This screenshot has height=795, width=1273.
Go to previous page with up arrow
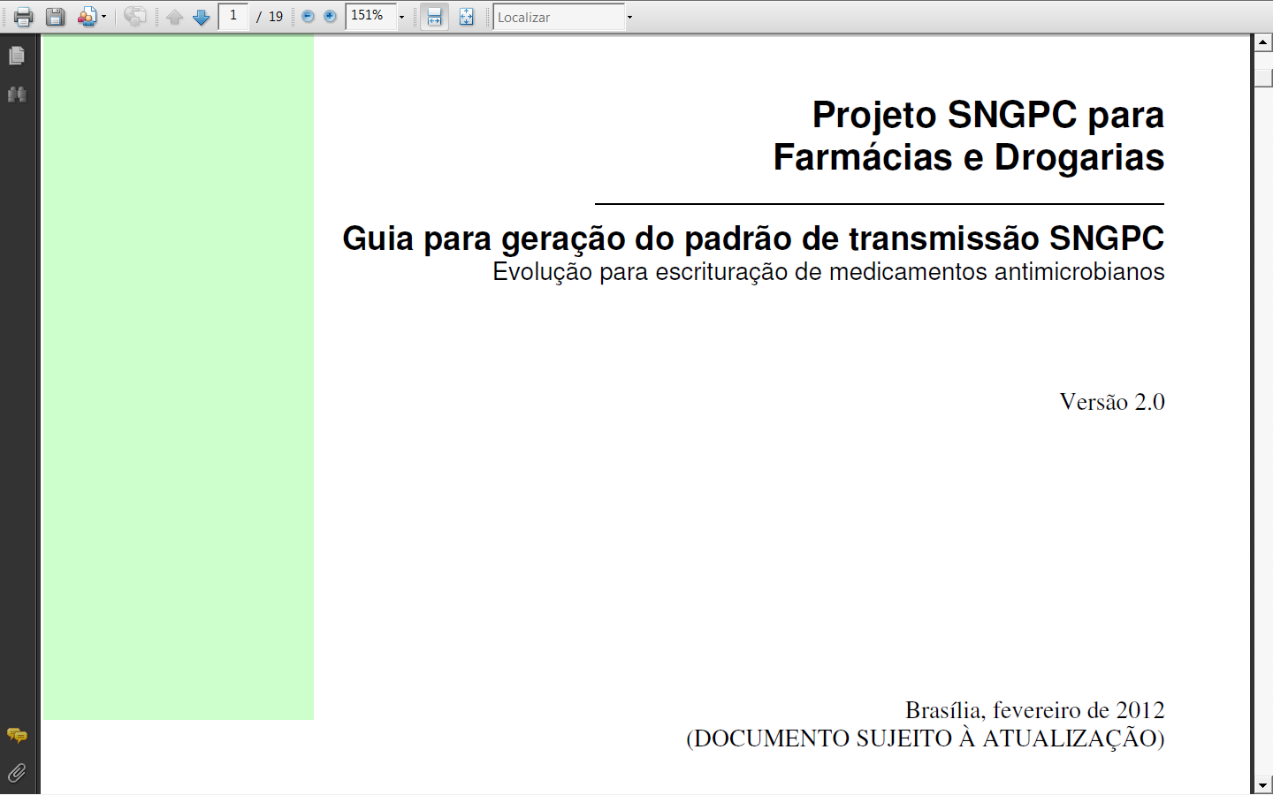click(175, 17)
